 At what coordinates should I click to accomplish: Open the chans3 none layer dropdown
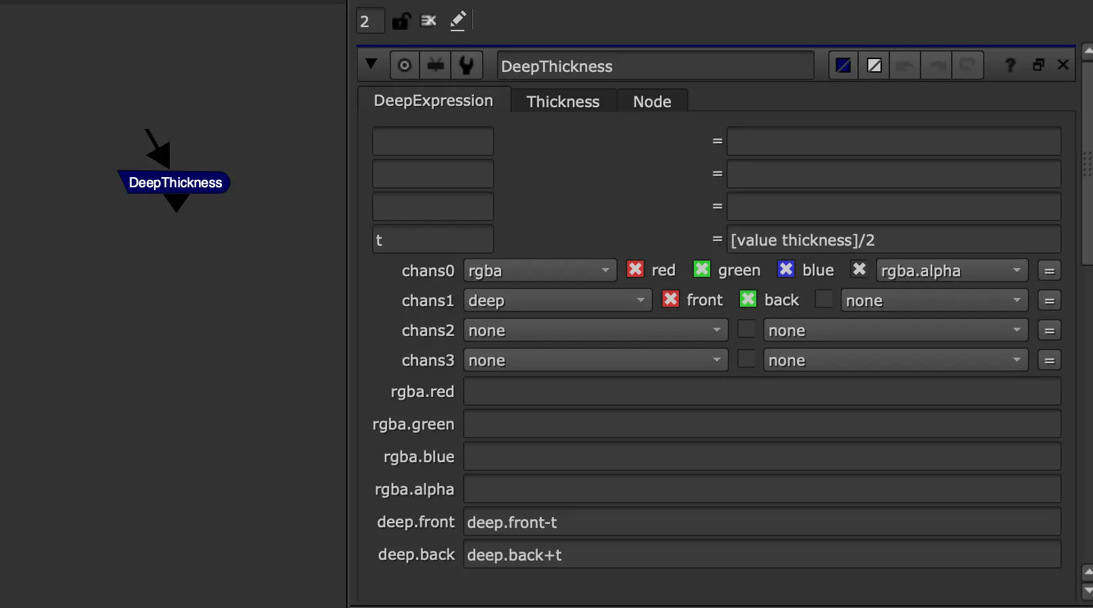(x=595, y=360)
